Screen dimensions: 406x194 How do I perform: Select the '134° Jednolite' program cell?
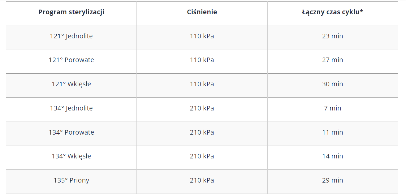[71, 108]
